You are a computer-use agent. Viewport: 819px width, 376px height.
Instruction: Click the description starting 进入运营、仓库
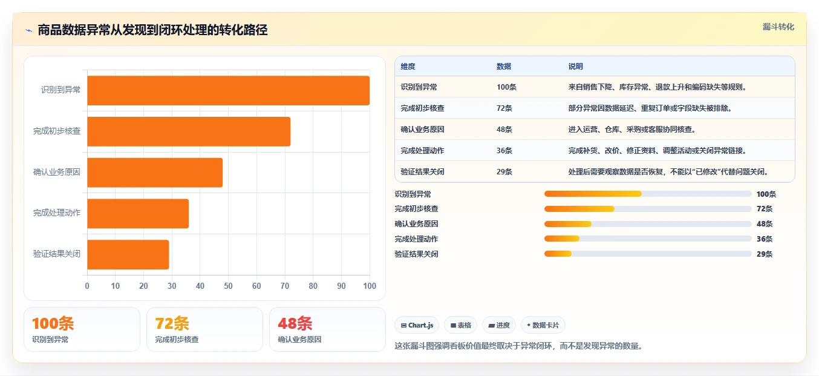click(632, 130)
